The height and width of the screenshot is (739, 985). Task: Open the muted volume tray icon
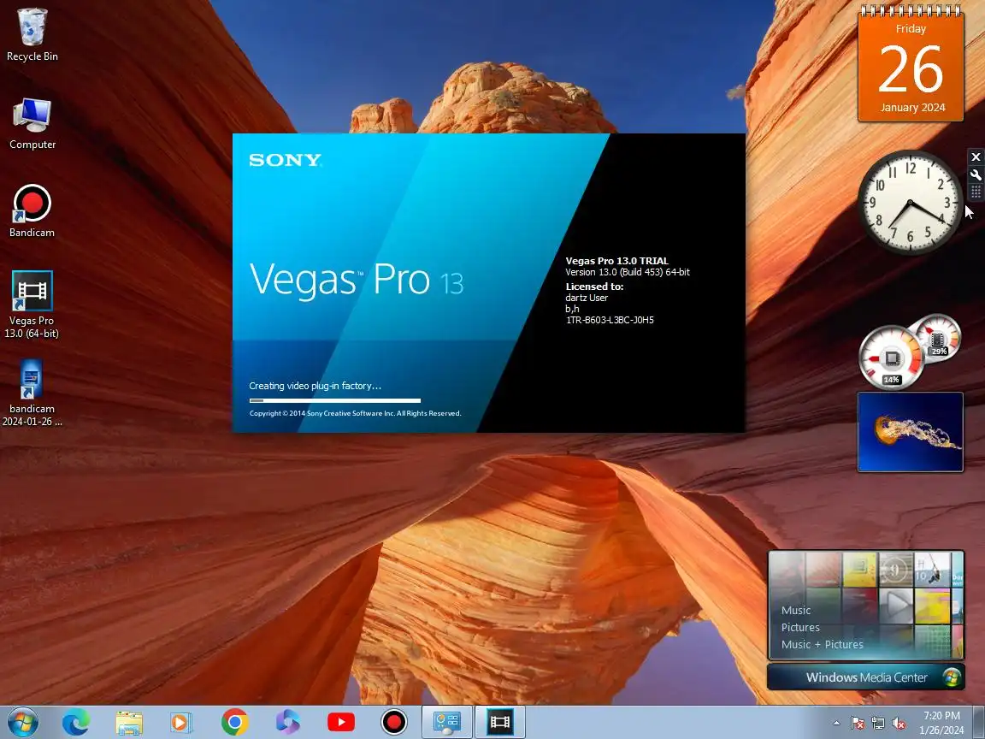point(899,724)
